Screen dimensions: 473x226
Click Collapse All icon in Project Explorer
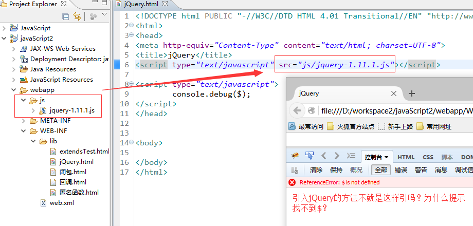pyautogui.click(x=65, y=16)
